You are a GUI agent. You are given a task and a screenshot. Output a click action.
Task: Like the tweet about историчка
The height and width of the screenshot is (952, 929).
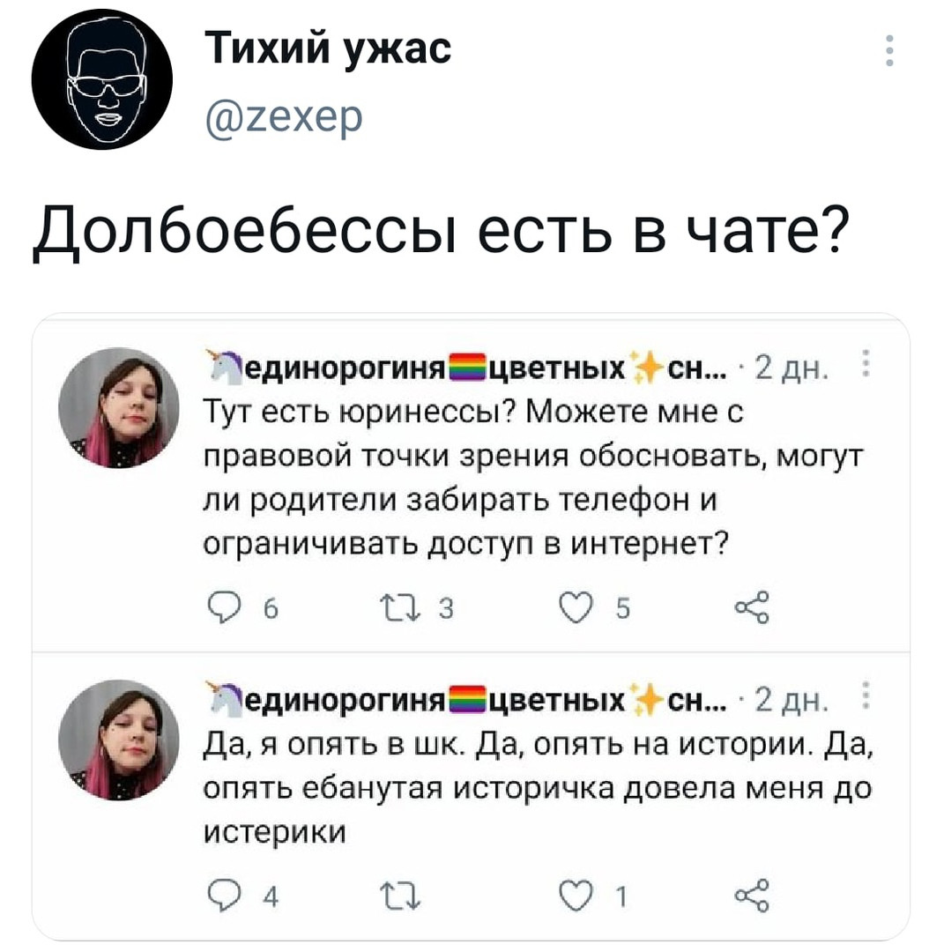[575, 896]
